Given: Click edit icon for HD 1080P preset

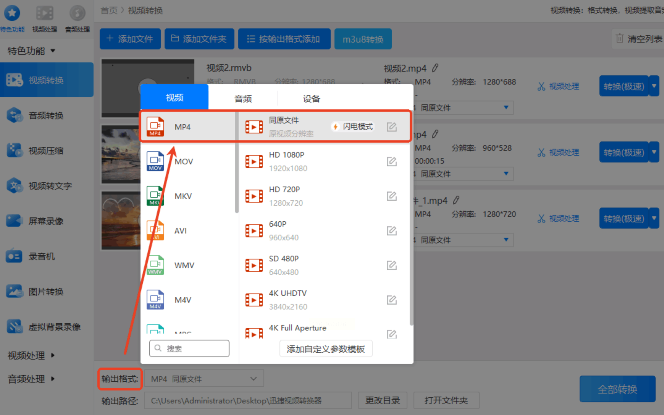Looking at the screenshot, I should [x=392, y=161].
